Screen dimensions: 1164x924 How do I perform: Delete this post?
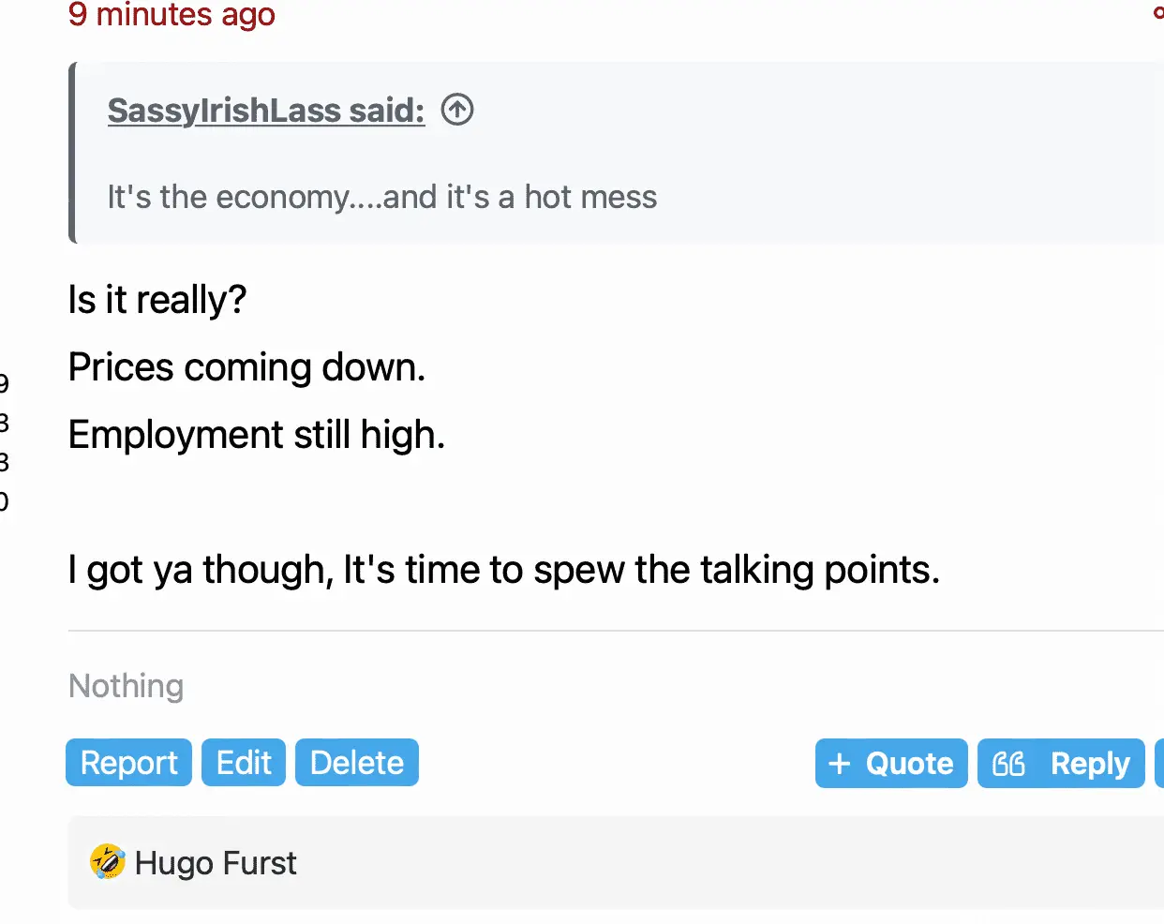(356, 763)
